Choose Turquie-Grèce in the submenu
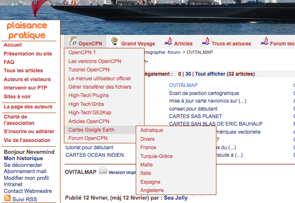 pyautogui.click(x=156, y=156)
